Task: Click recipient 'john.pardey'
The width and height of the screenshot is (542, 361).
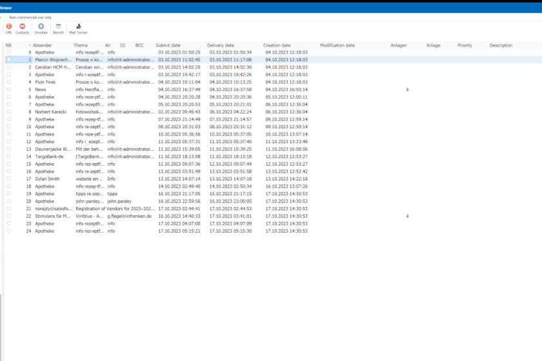Action: [119, 201]
